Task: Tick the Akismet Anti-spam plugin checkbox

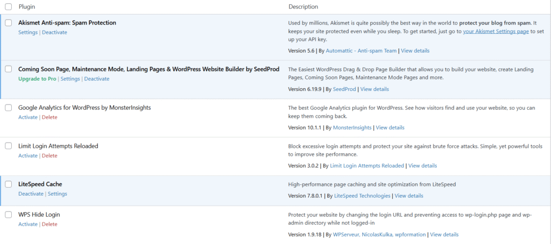Action: coord(9,23)
